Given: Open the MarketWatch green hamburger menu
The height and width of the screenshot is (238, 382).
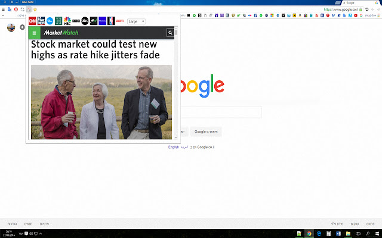Looking at the screenshot, I should (x=35, y=33).
